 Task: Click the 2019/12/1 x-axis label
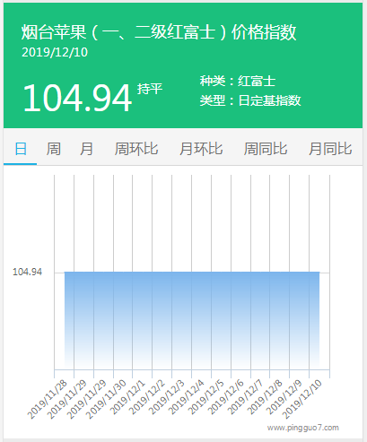pyautogui.click(x=127, y=397)
